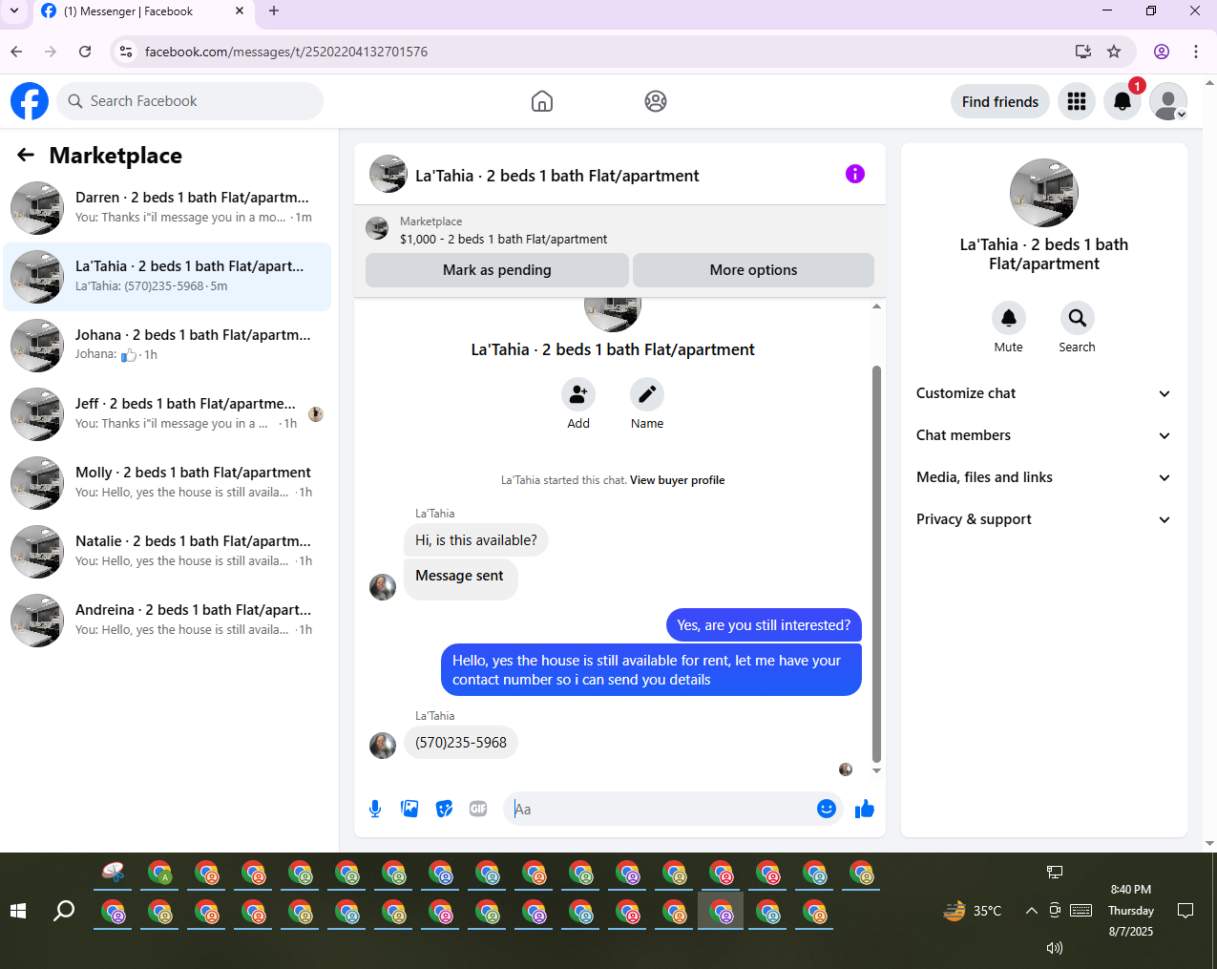Click Find friends button
Screen dimensions: 1217x969
pos(1000,101)
